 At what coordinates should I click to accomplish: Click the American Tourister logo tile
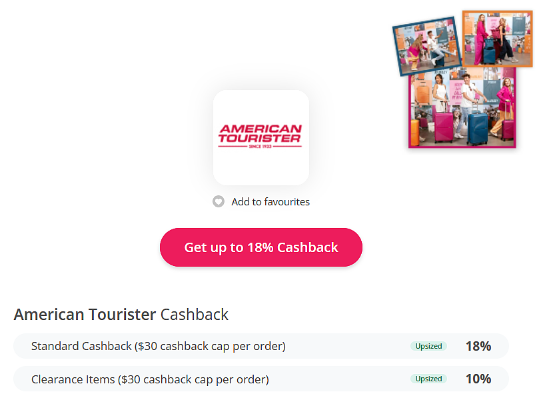pyautogui.click(x=261, y=137)
